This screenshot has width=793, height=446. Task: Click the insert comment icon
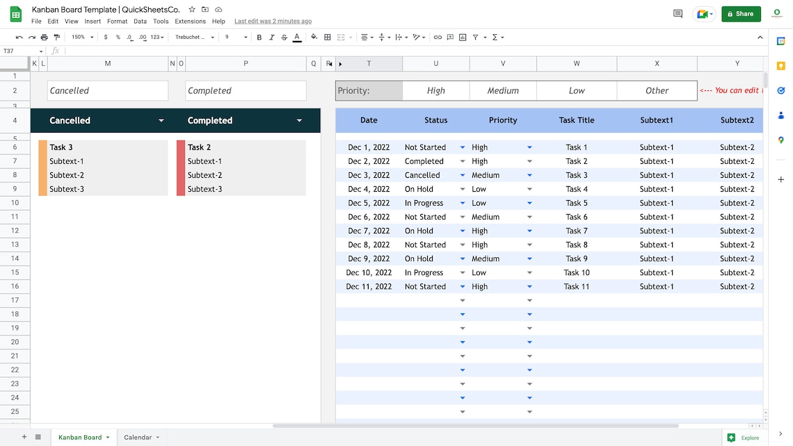pyautogui.click(x=450, y=38)
